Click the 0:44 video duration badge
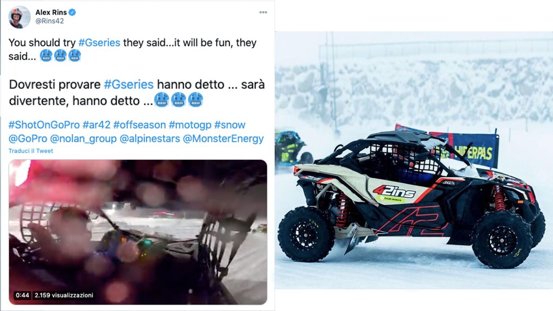 point(22,295)
